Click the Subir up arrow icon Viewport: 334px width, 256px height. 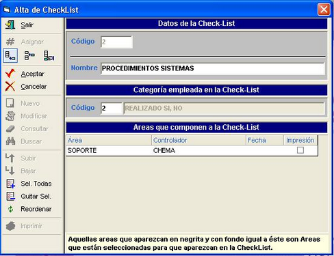(10, 158)
